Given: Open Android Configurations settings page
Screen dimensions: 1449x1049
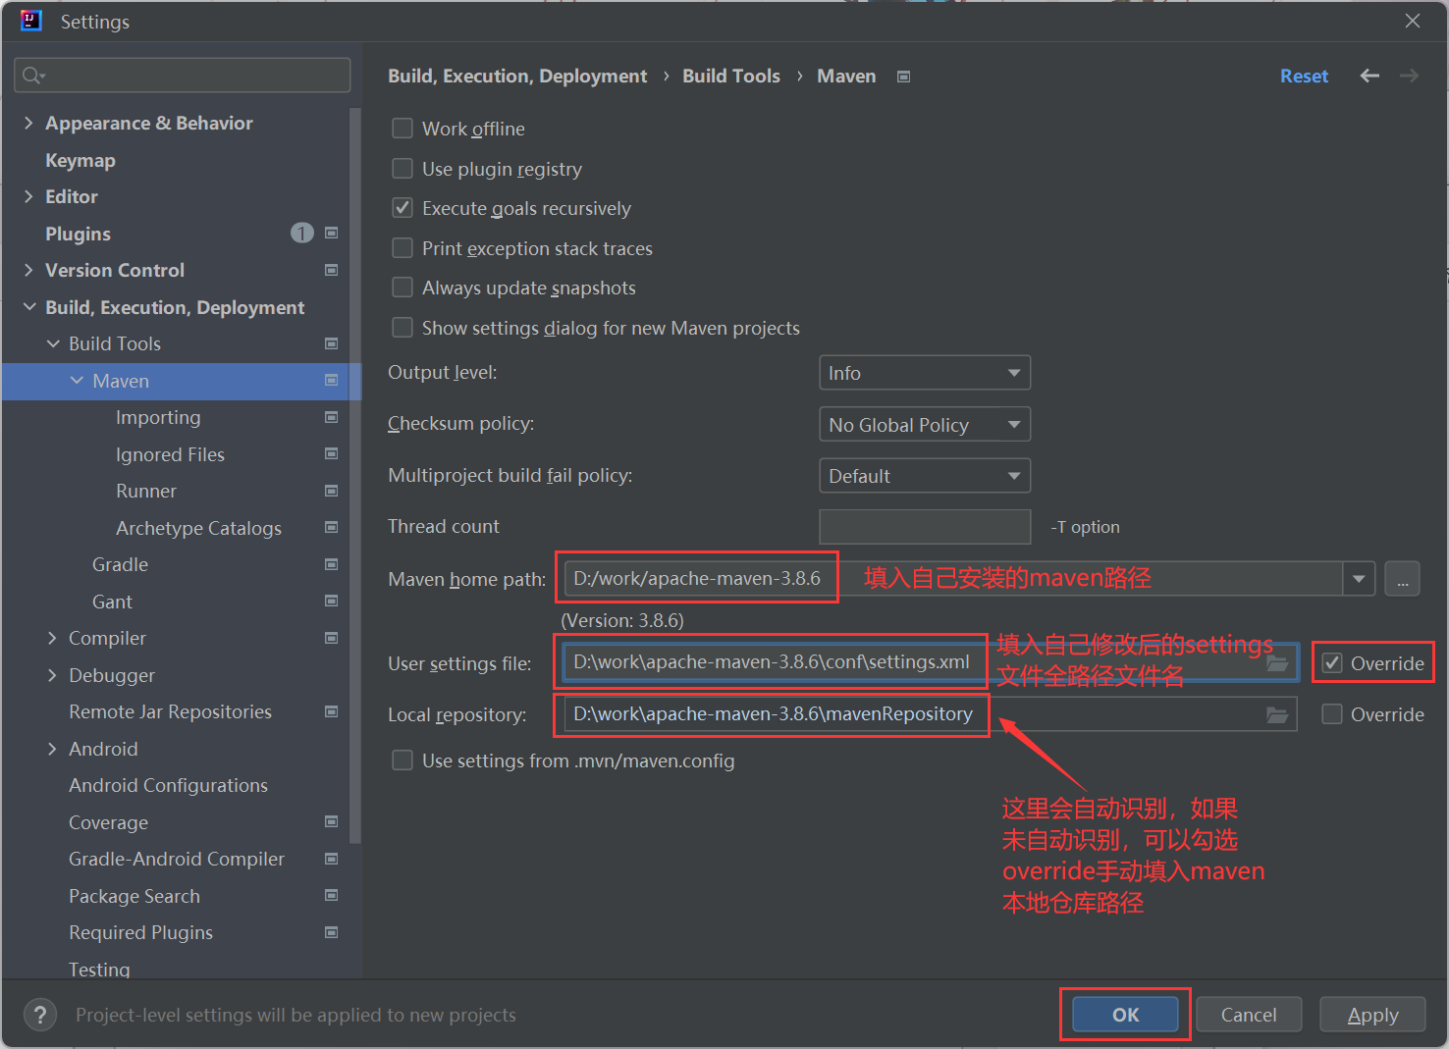Looking at the screenshot, I should (x=168, y=785).
